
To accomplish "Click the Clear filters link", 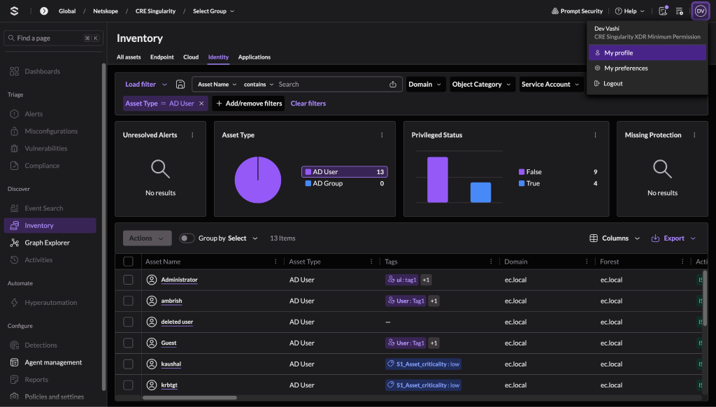I will [x=308, y=103].
